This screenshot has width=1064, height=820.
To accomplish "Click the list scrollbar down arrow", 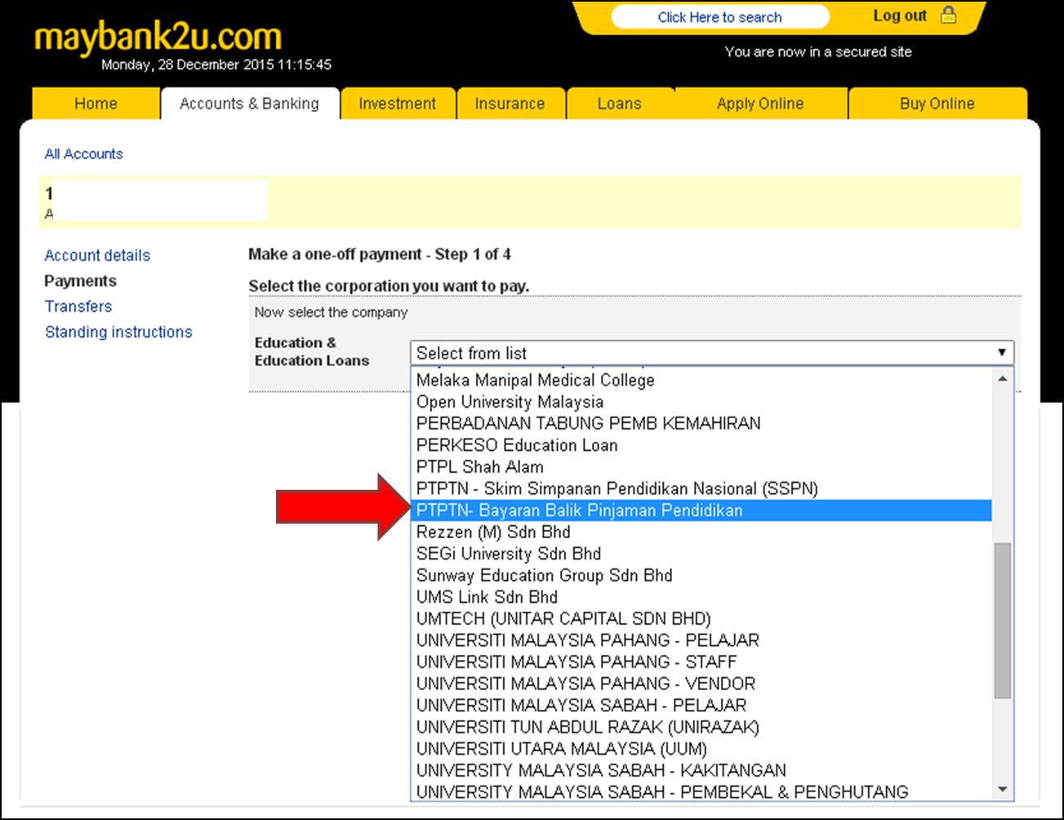I will tap(1002, 789).
